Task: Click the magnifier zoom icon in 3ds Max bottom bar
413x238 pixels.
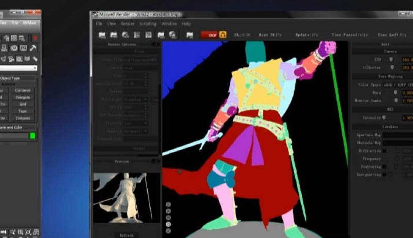Action: (x=12, y=232)
